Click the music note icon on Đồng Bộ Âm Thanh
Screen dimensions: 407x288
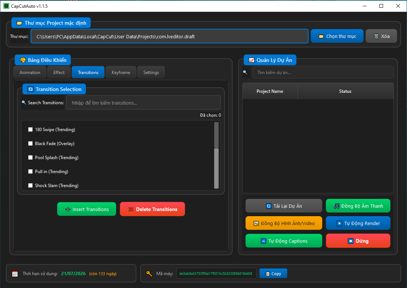click(x=337, y=206)
